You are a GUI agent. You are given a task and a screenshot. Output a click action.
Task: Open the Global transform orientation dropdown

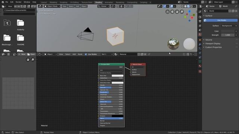[x=104, y=6]
